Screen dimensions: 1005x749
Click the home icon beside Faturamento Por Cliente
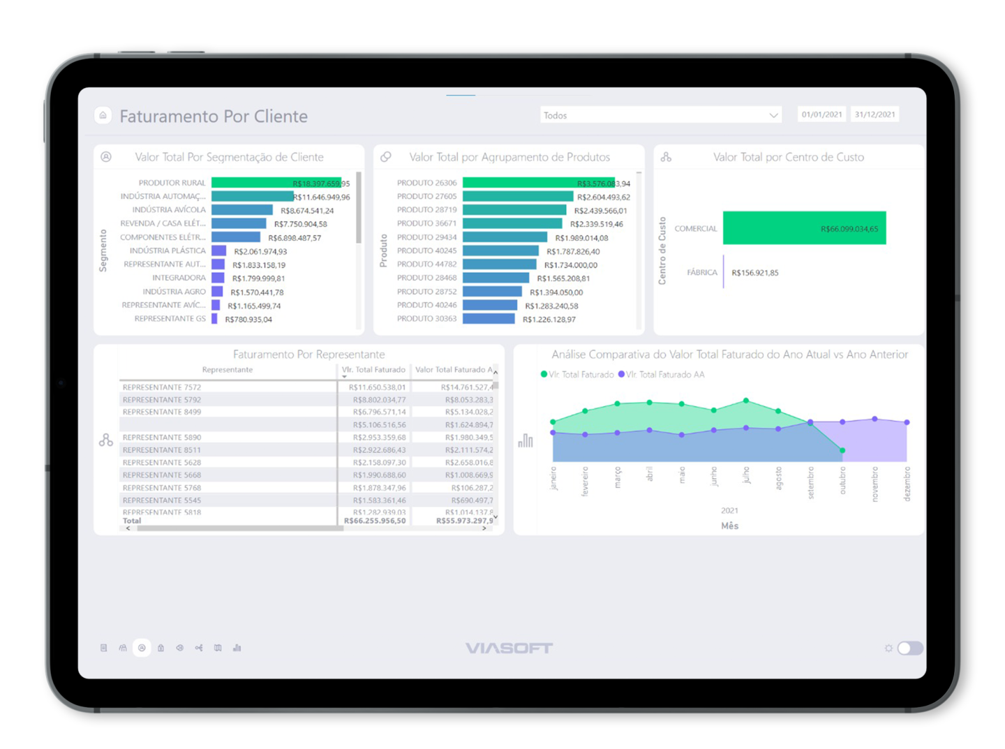pos(103,115)
